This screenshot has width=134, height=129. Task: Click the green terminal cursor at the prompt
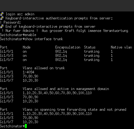click(26, 126)
